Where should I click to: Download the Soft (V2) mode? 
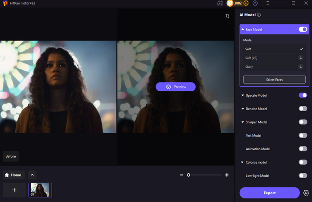[x=301, y=58]
